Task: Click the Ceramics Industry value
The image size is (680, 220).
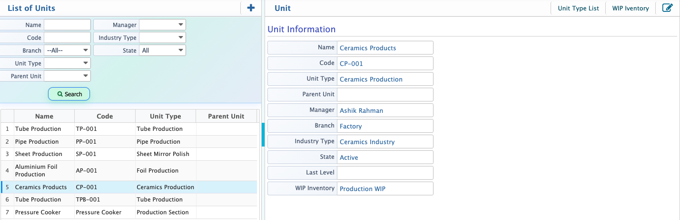Action: click(x=367, y=142)
